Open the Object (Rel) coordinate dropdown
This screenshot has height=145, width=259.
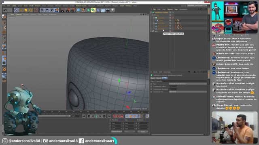tap(116, 132)
